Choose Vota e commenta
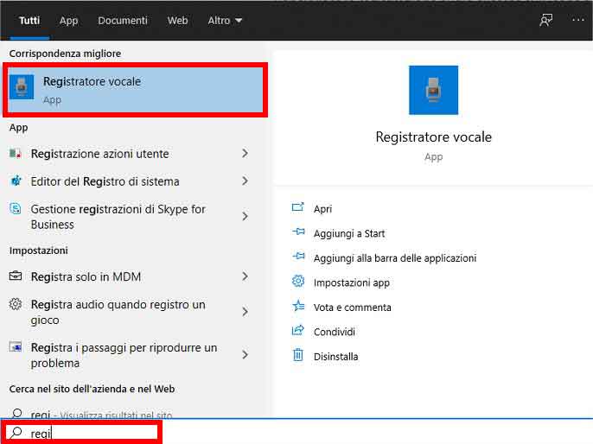This screenshot has height=444, width=593. 352,308
